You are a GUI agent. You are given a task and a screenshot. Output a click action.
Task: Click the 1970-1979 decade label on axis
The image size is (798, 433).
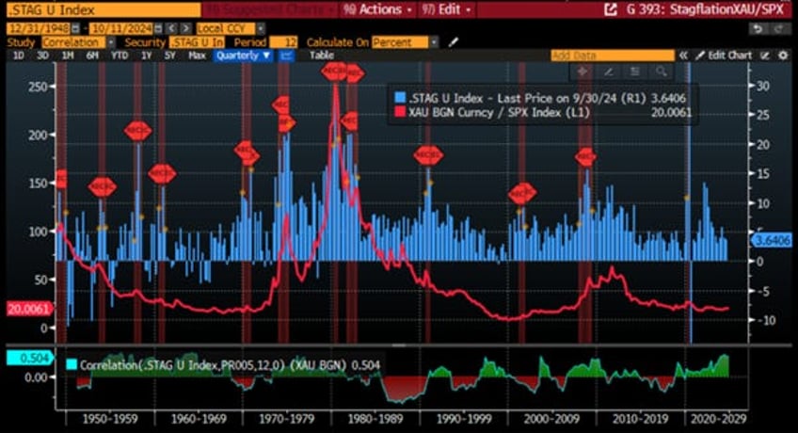pos(286,419)
